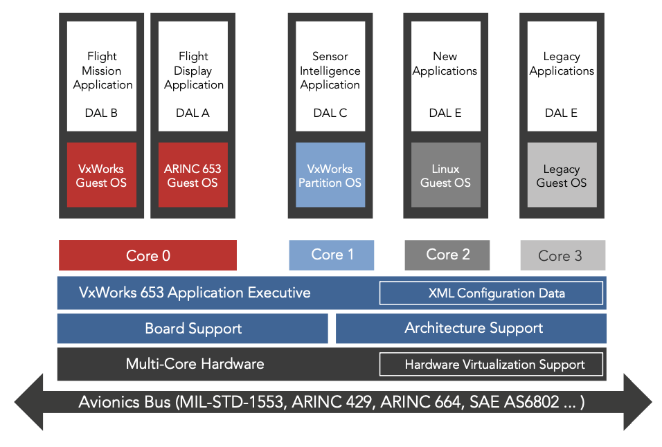Click the red VxWorks Guest OS block
Screen dimensions: 662x447
[102, 175]
